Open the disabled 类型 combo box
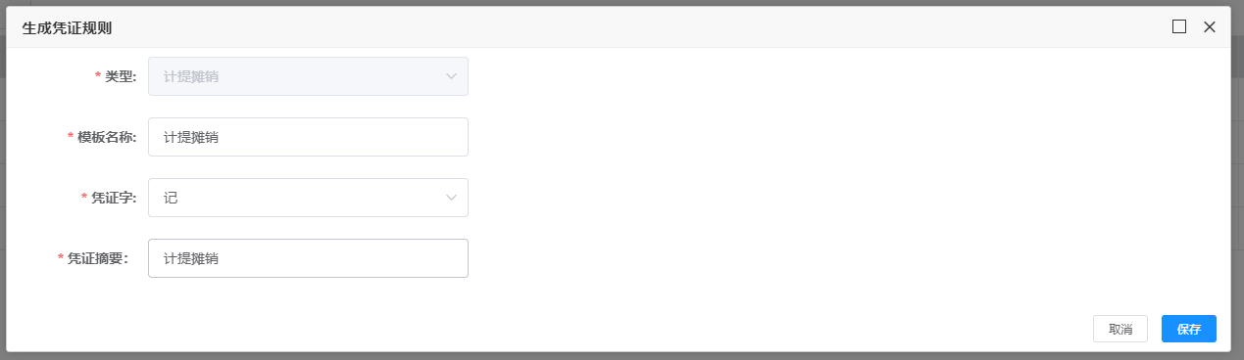The image size is (1244, 360). click(x=308, y=76)
